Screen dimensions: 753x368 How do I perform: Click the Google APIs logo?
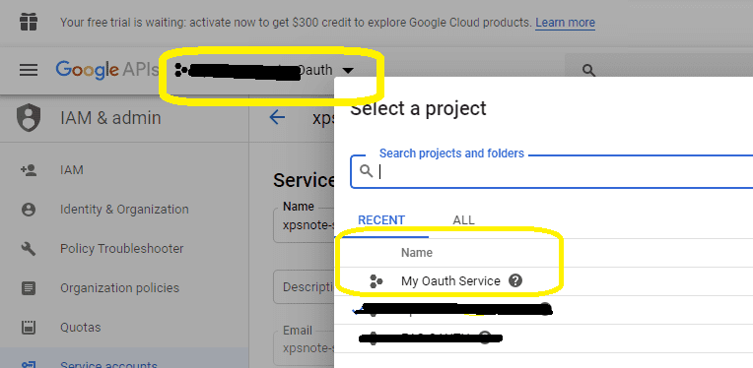coord(106,70)
